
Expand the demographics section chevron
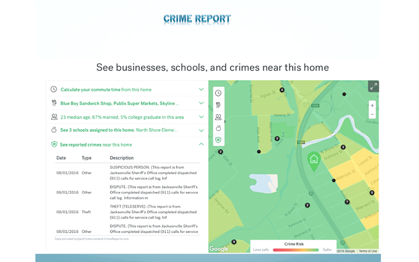pyautogui.click(x=201, y=117)
